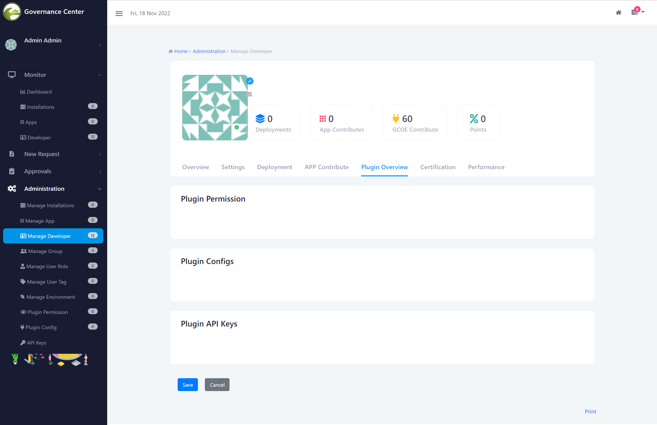Click the Save button
Image resolution: width=657 pixels, height=425 pixels.
[188, 385]
